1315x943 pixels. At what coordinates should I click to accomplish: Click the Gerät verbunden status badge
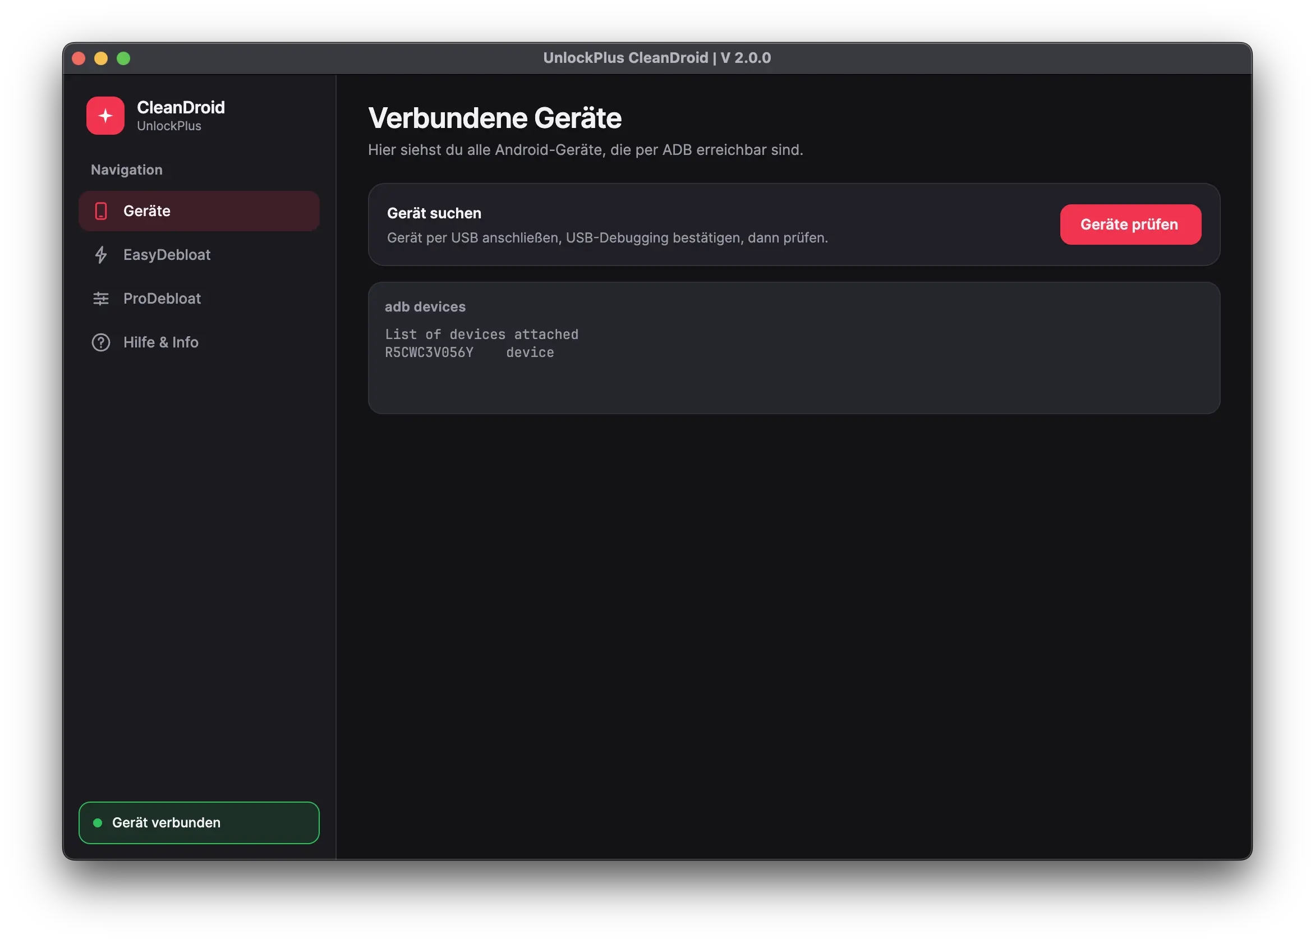[199, 822]
